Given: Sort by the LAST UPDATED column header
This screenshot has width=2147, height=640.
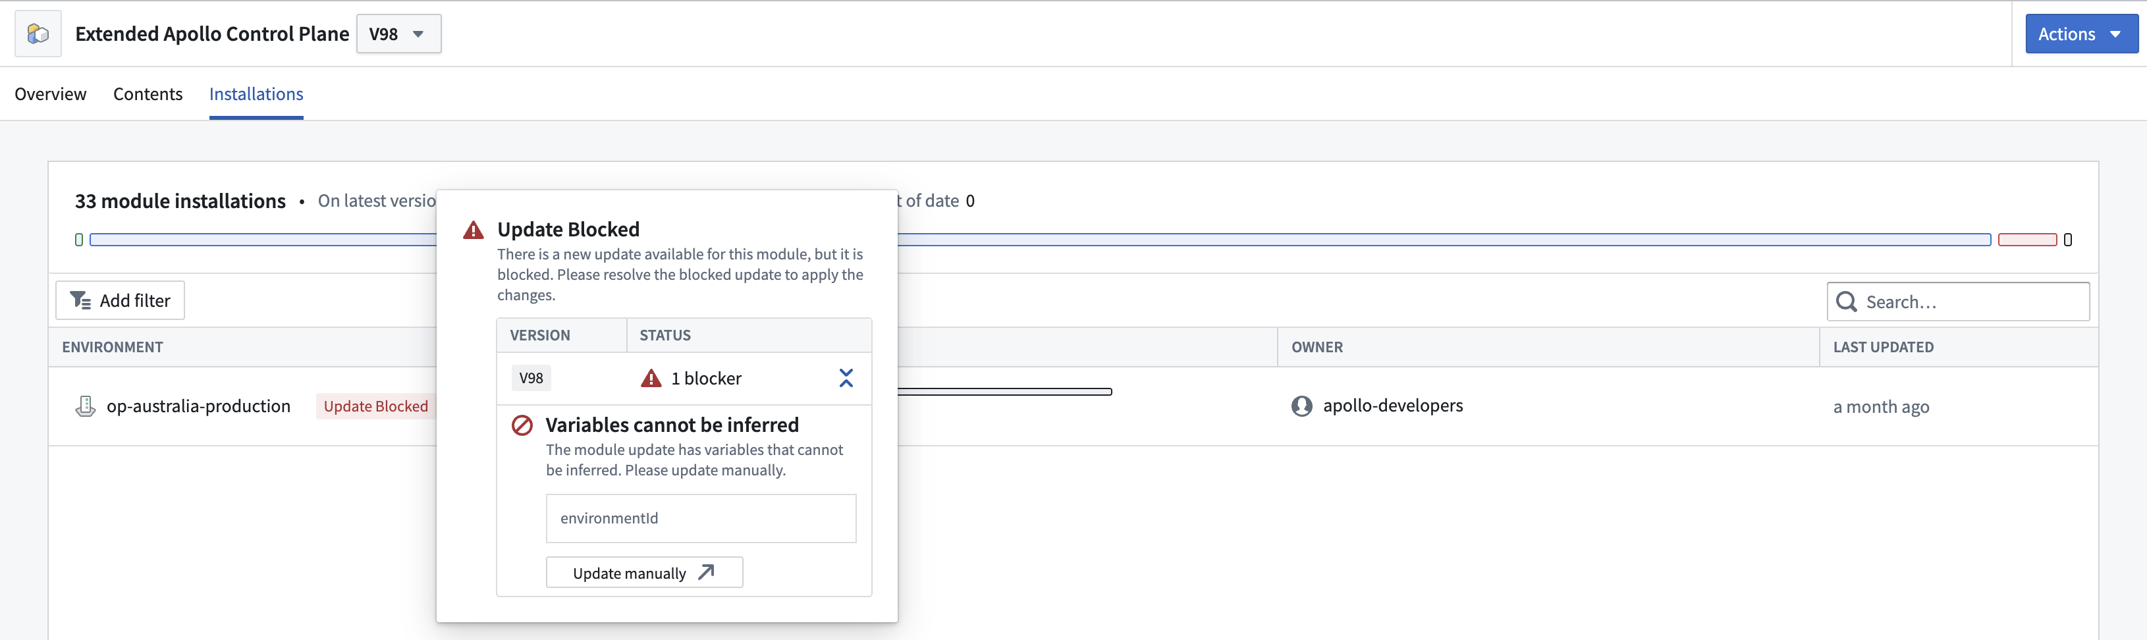Looking at the screenshot, I should (x=1884, y=346).
